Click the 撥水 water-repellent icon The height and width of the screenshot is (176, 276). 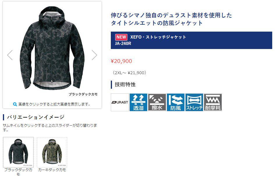(157, 102)
